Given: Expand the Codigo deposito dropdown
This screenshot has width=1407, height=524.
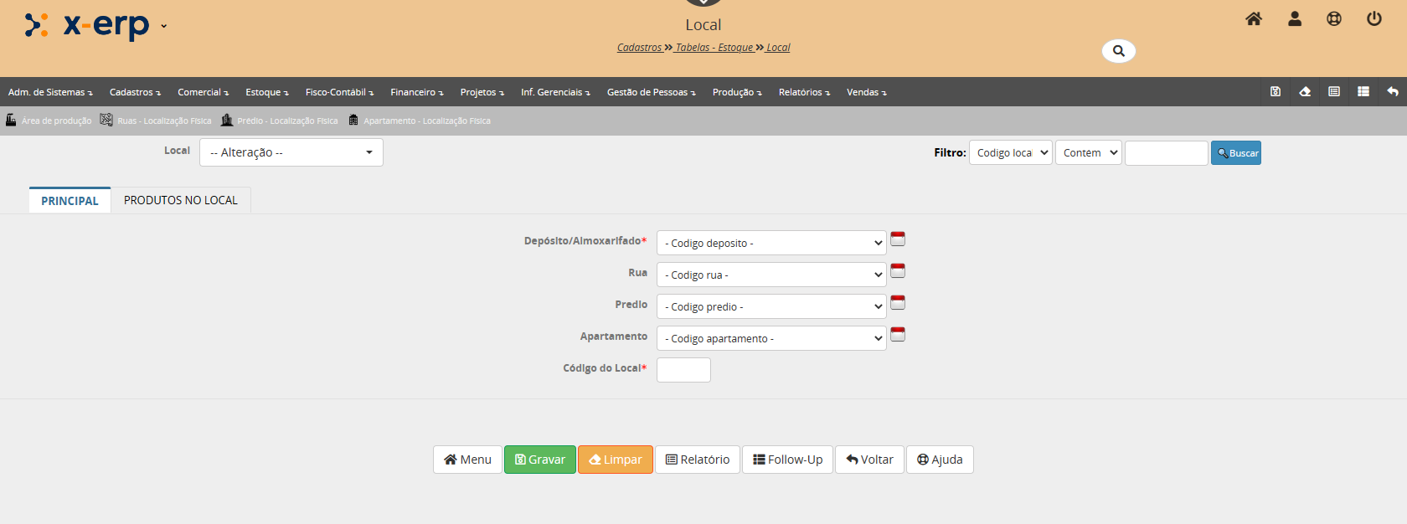Looking at the screenshot, I should (770, 243).
